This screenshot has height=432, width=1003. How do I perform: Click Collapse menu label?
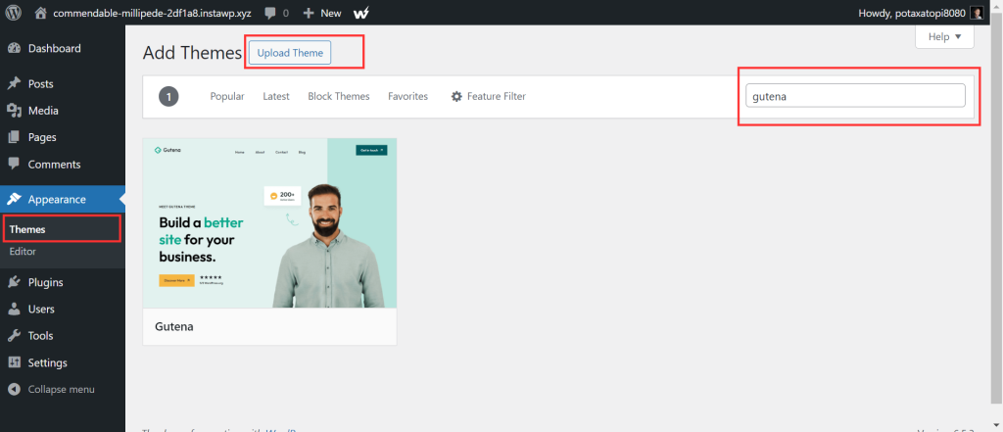pos(62,389)
